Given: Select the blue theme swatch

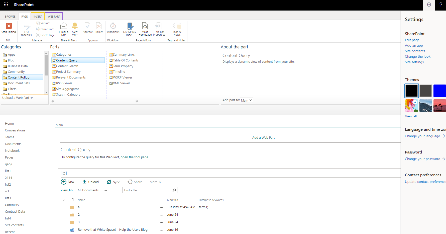Looking at the screenshot, I should click(x=440, y=91).
